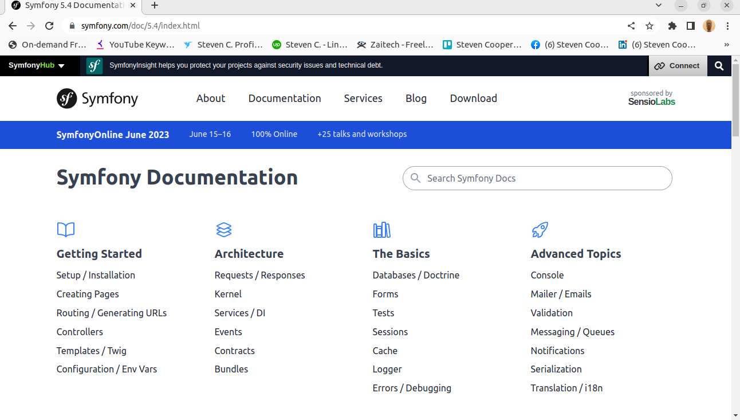The width and height of the screenshot is (740, 420).
Task: Click the browser back arrow
Action: (x=13, y=26)
